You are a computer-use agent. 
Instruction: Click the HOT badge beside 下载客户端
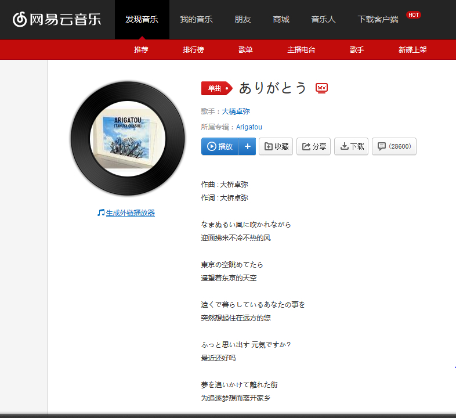(x=413, y=15)
